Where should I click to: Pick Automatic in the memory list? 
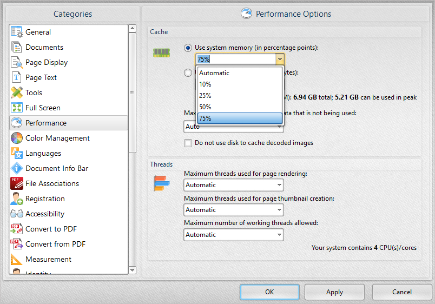pos(240,73)
